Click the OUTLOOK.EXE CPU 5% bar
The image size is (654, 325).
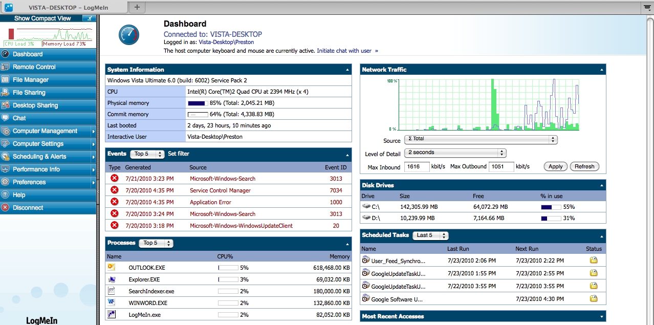pyautogui.click(x=228, y=268)
